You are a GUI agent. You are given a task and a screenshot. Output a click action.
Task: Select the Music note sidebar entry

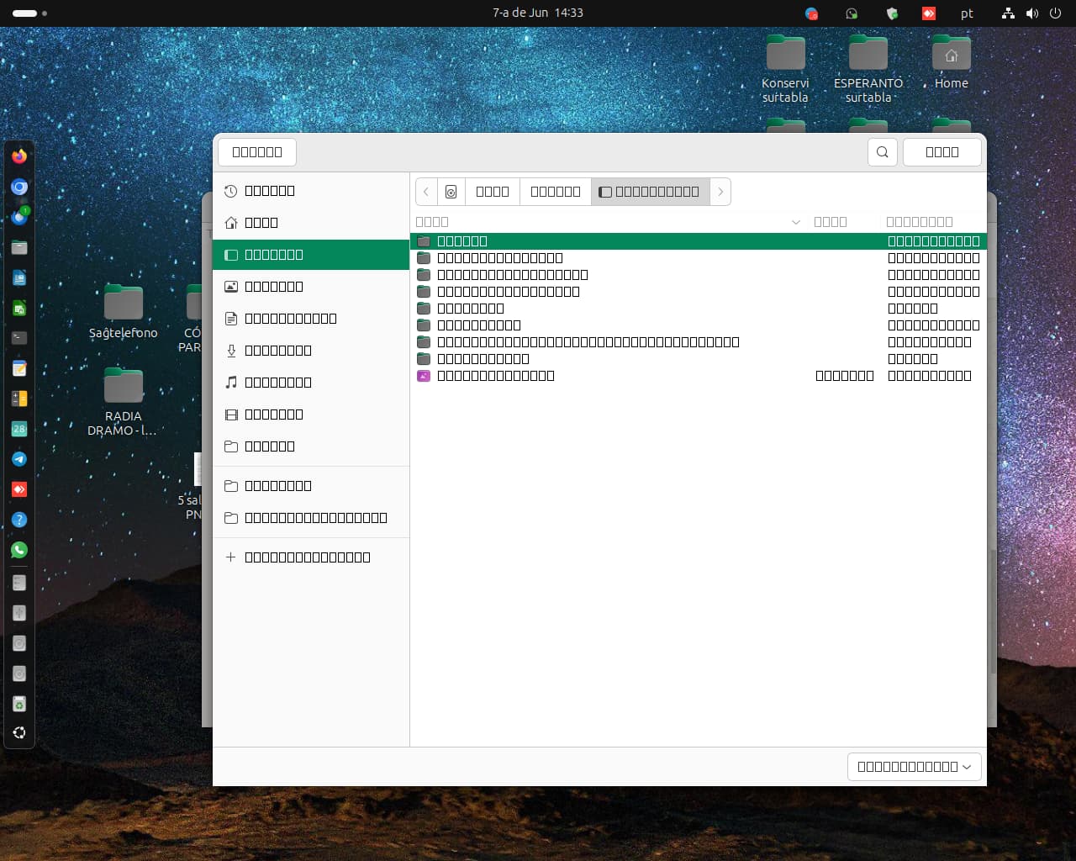pyautogui.click(x=277, y=383)
